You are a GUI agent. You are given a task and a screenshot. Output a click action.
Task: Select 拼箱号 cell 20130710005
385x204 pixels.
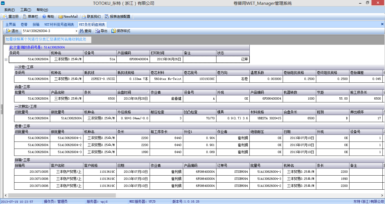[32, 172]
